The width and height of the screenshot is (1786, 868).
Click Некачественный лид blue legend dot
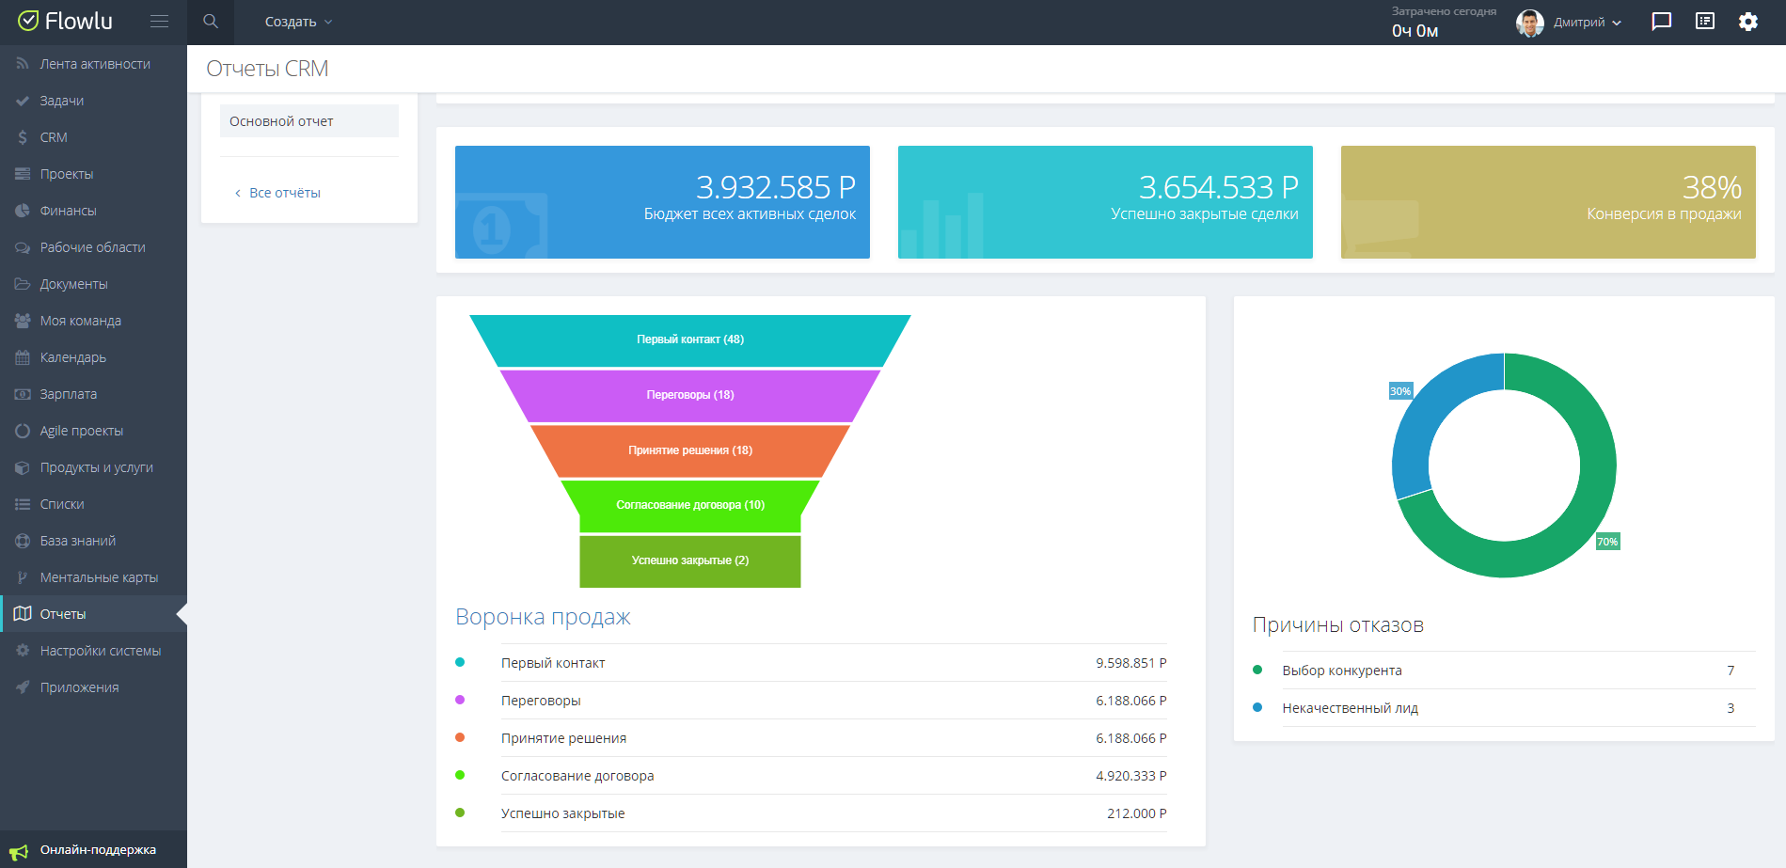pos(1257,707)
